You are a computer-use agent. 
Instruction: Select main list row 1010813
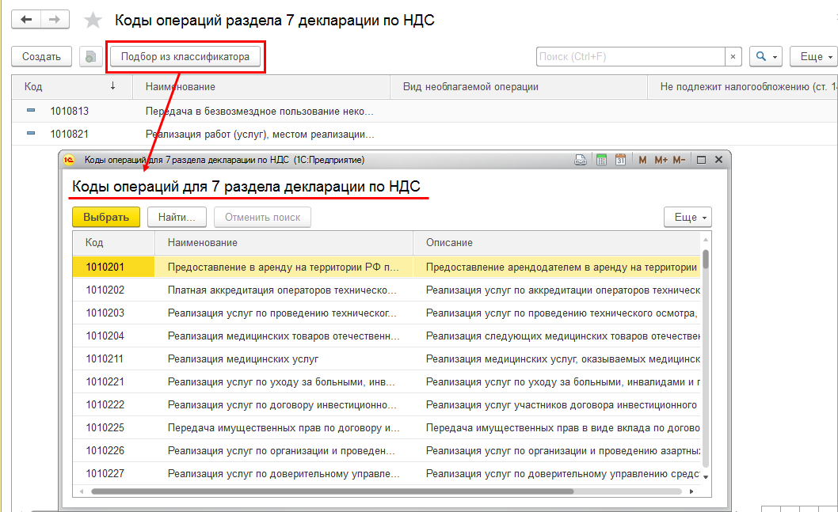click(x=425, y=111)
